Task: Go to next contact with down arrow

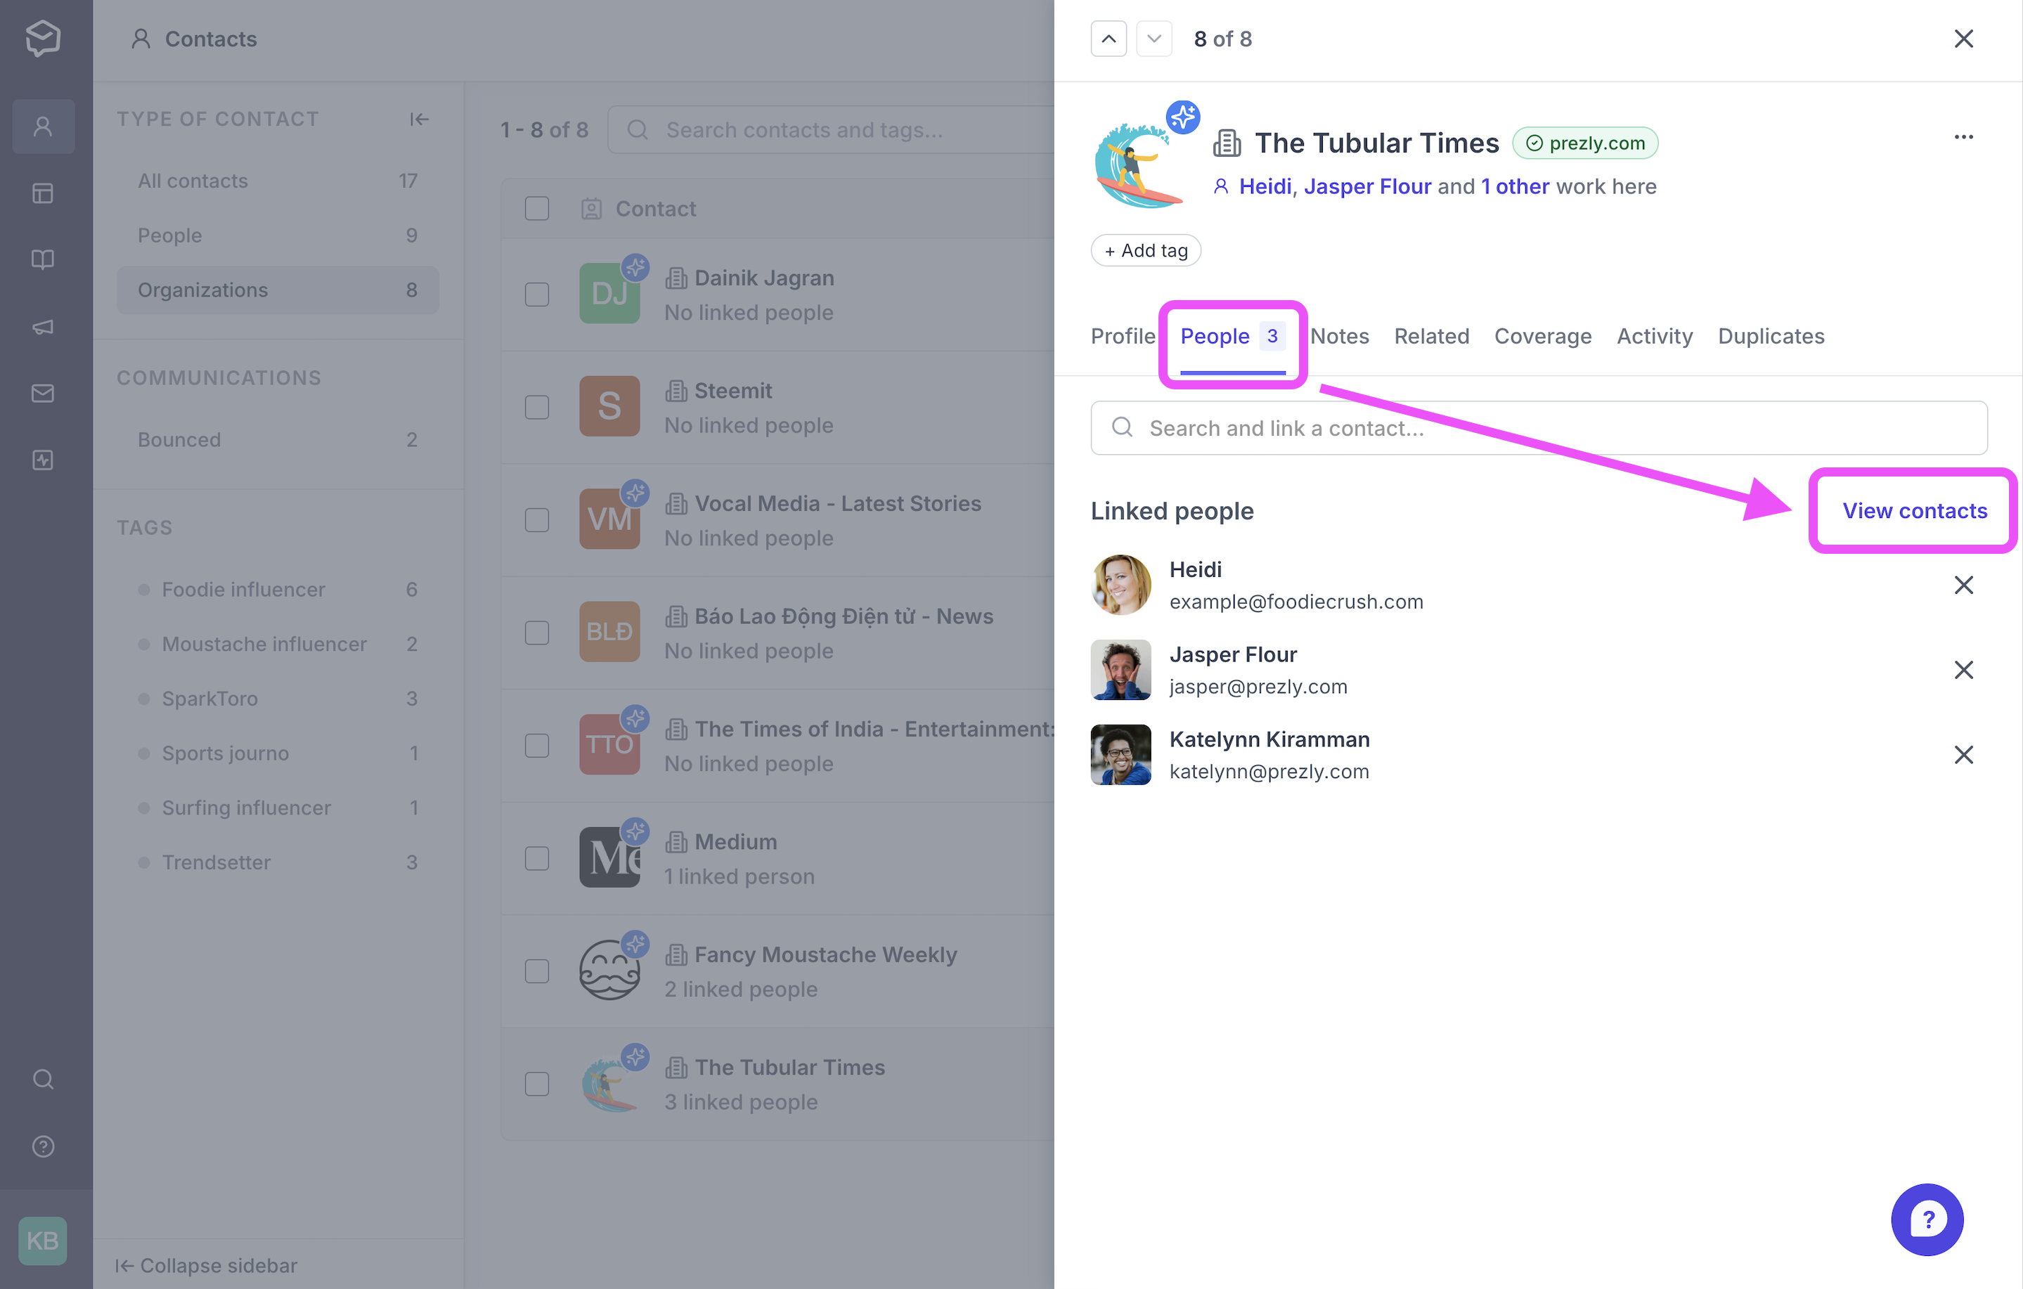Action: [1153, 39]
